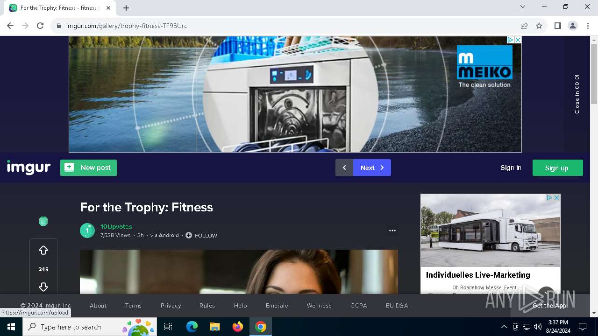Show hidden system tray icons
Viewport: 598px width, 336px height.
click(x=504, y=327)
